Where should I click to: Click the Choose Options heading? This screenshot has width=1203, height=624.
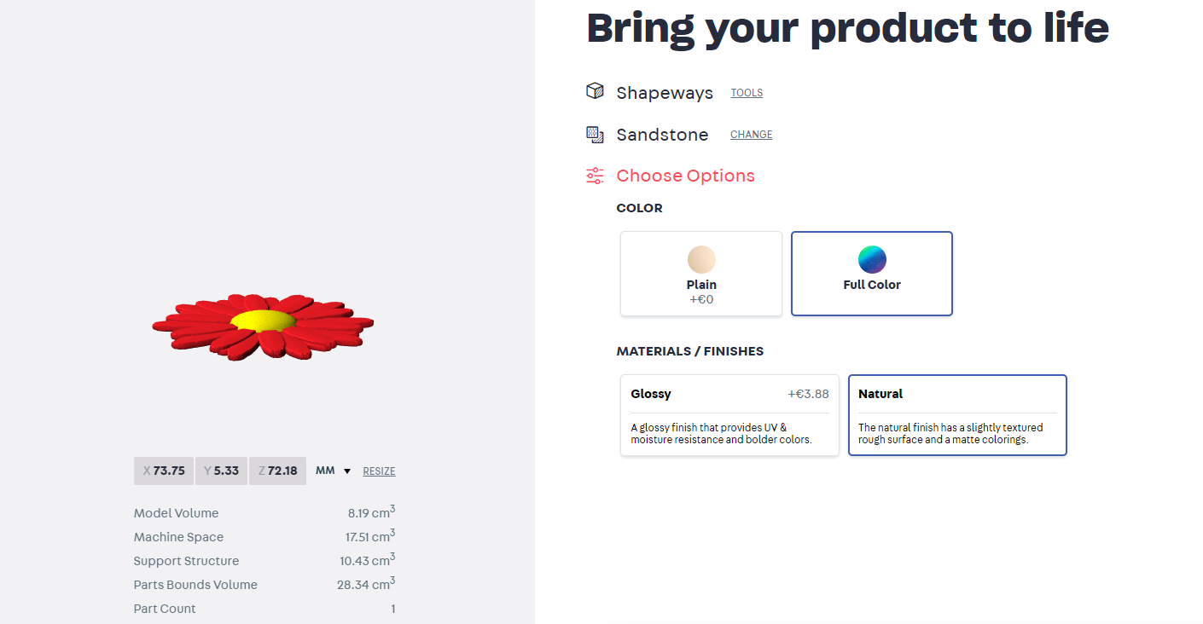[685, 176]
